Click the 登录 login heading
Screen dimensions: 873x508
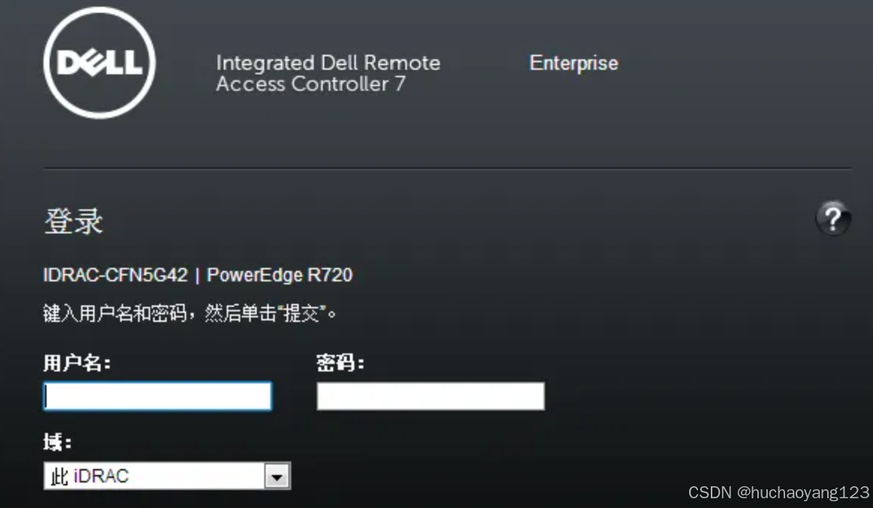(x=73, y=222)
